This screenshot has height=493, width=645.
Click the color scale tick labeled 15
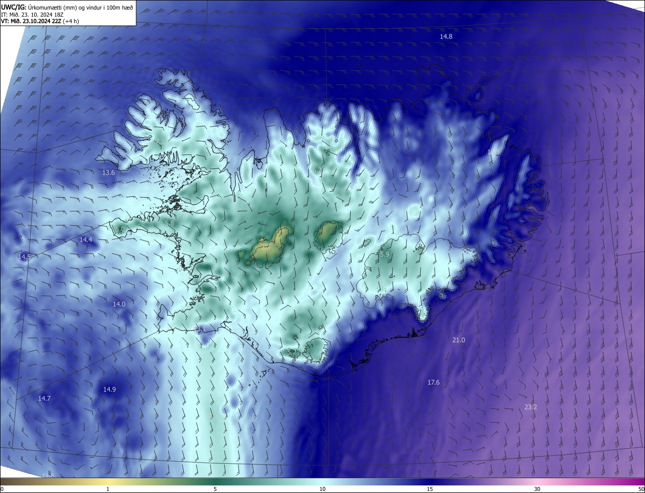coord(430,489)
